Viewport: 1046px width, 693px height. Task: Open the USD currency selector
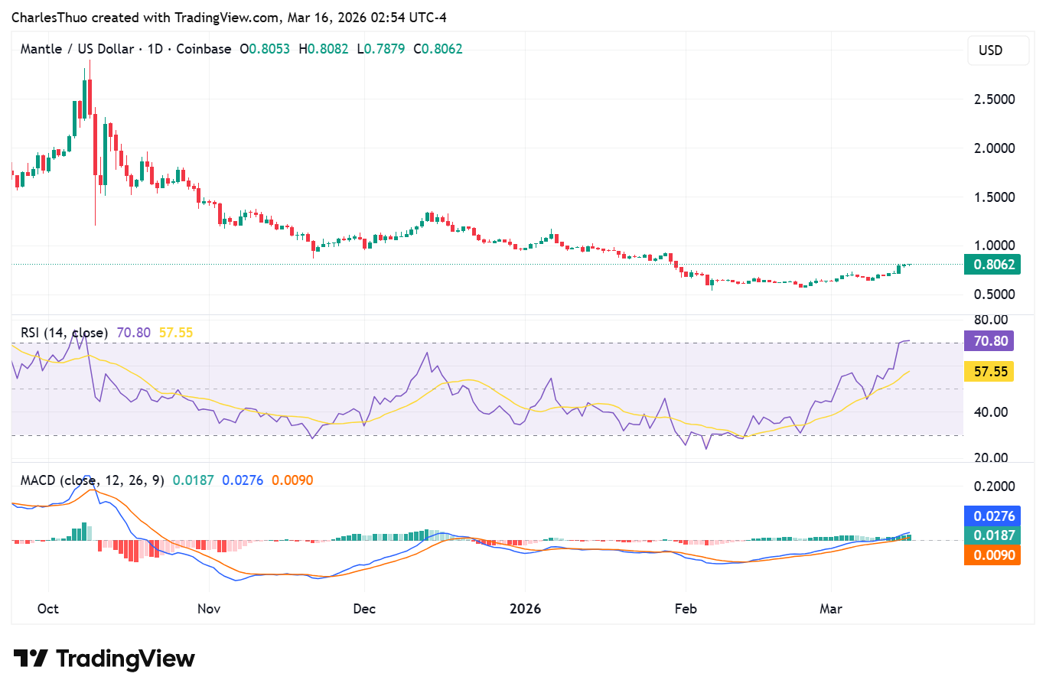click(x=990, y=50)
